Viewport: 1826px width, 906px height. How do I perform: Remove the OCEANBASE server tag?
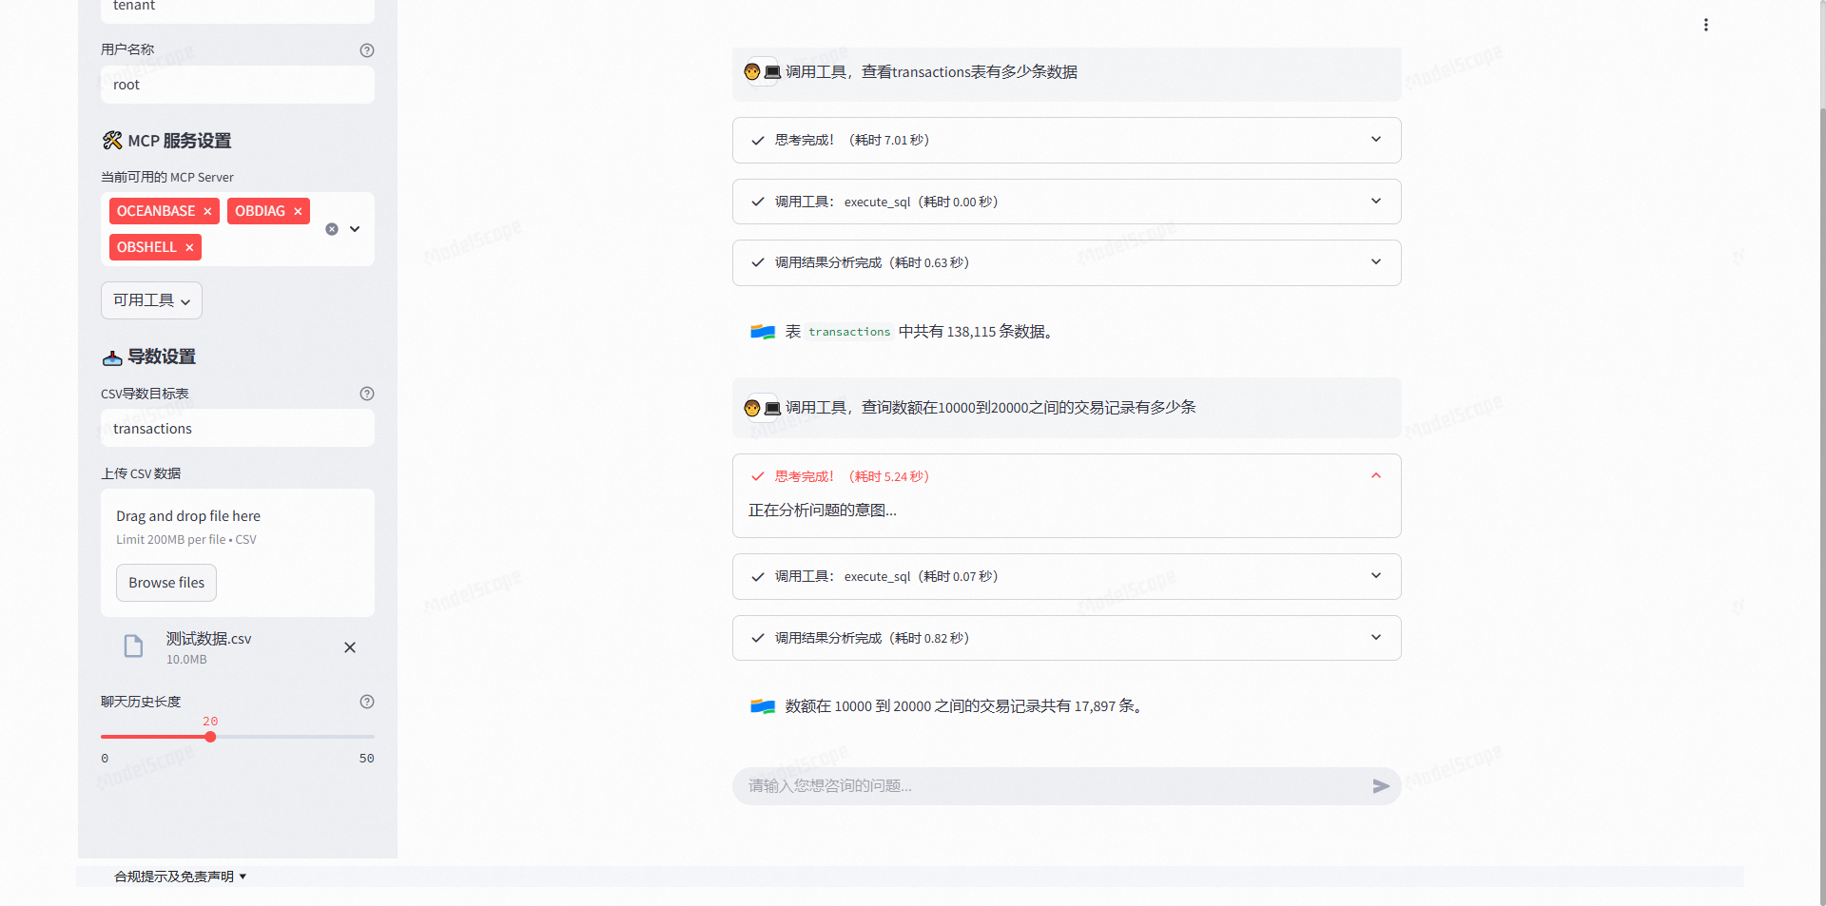pos(207,211)
